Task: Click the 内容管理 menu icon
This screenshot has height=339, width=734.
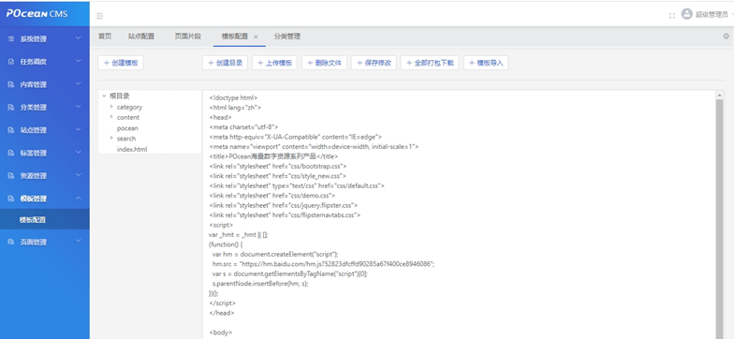Action: point(11,84)
